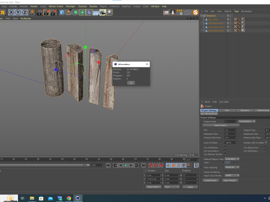Screen dimensions: 270x202
Task: Open the Object (Rel) coordinates dropdown
Action: (x=154, y=187)
